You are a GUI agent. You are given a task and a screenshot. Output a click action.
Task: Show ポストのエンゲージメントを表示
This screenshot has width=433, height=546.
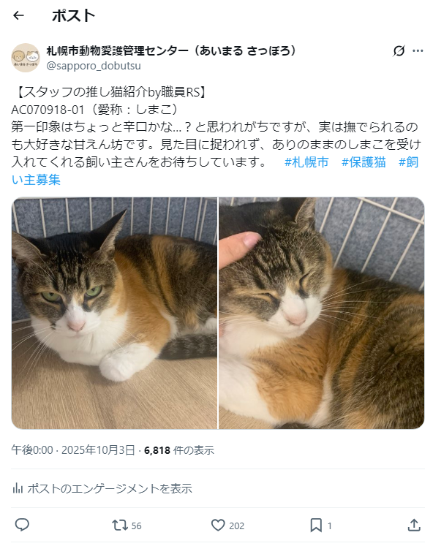[102, 488]
